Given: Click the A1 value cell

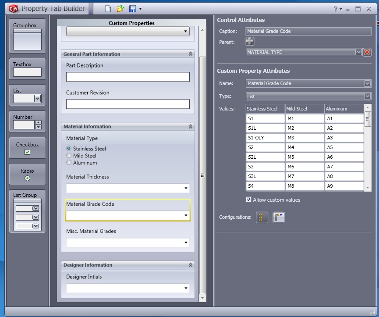Looking at the screenshot, I should click(x=344, y=118).
